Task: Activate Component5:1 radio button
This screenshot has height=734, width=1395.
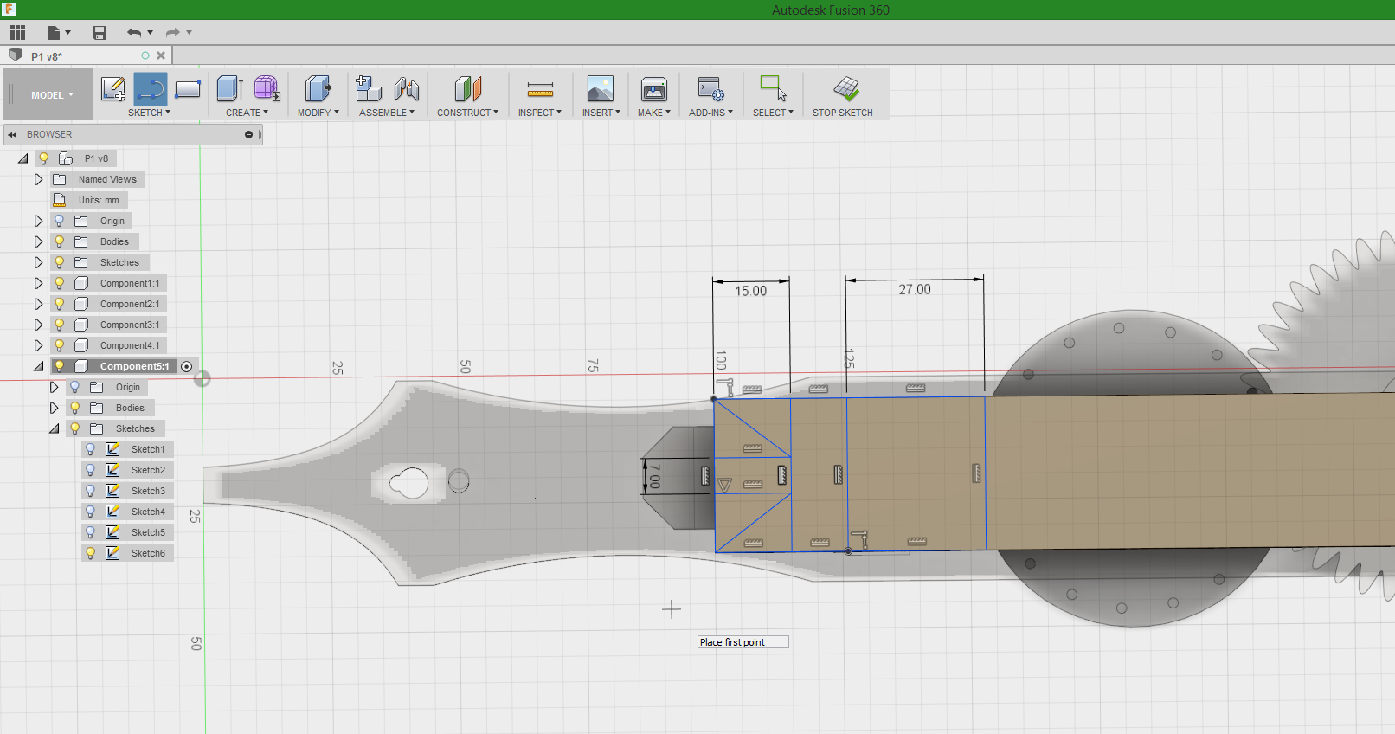Action: point(186,367)
